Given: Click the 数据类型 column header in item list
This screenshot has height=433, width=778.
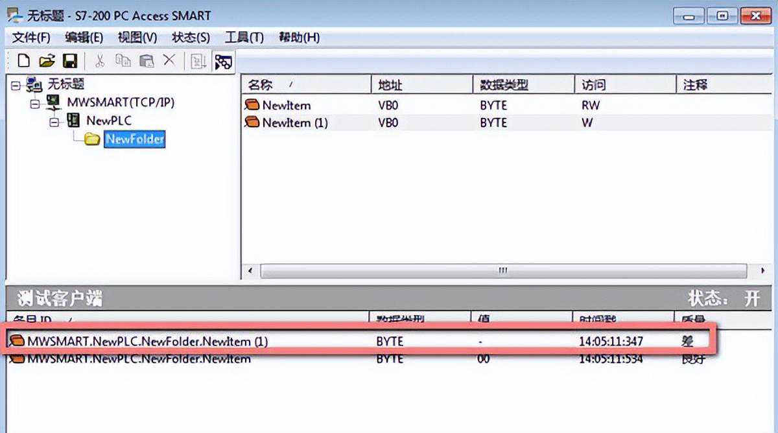Looking at the screenshot, I should (522, 85).
